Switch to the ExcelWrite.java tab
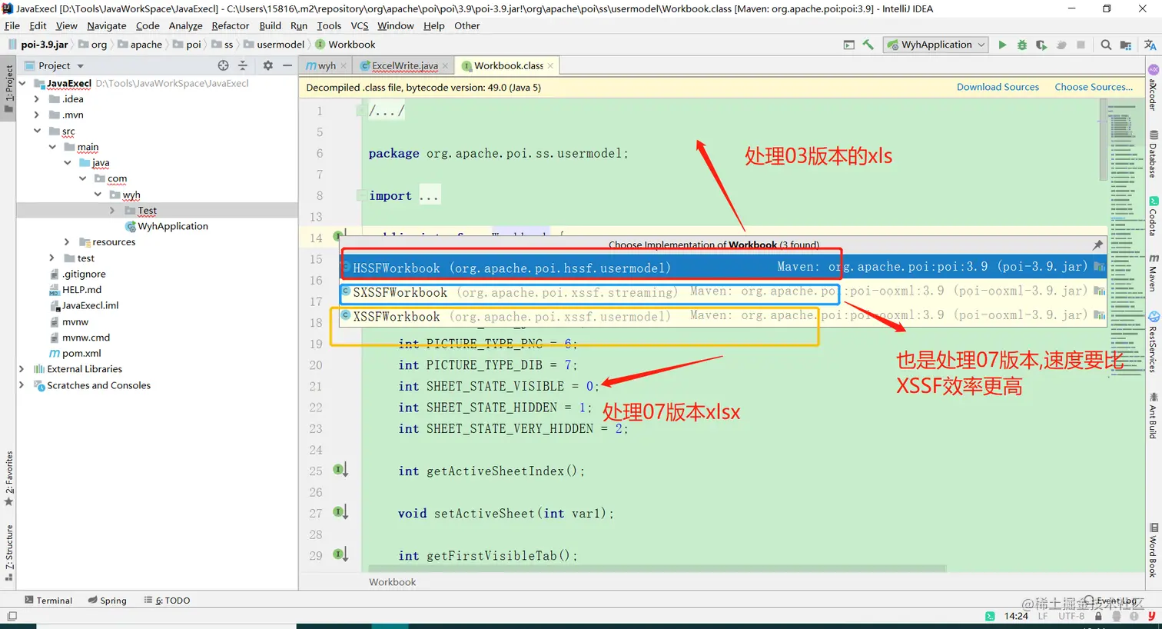This screenshot has height=629, width=1162. pos(404,65)
